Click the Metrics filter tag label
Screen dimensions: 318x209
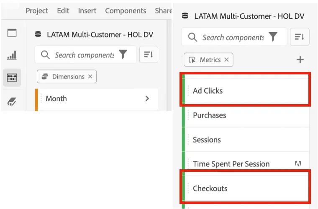210,60
